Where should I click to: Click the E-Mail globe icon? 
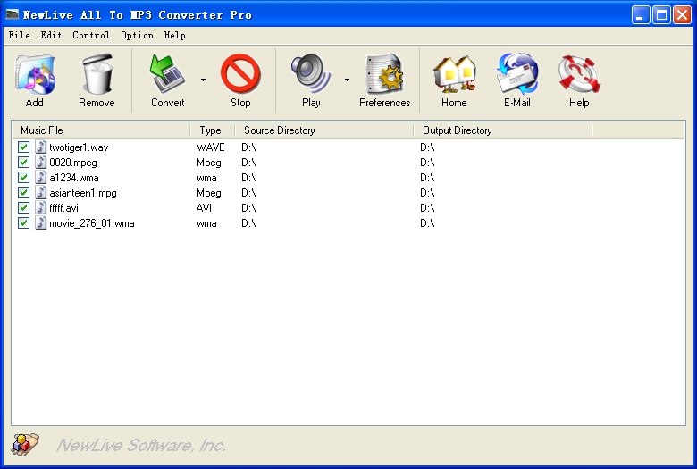point(517,74)
